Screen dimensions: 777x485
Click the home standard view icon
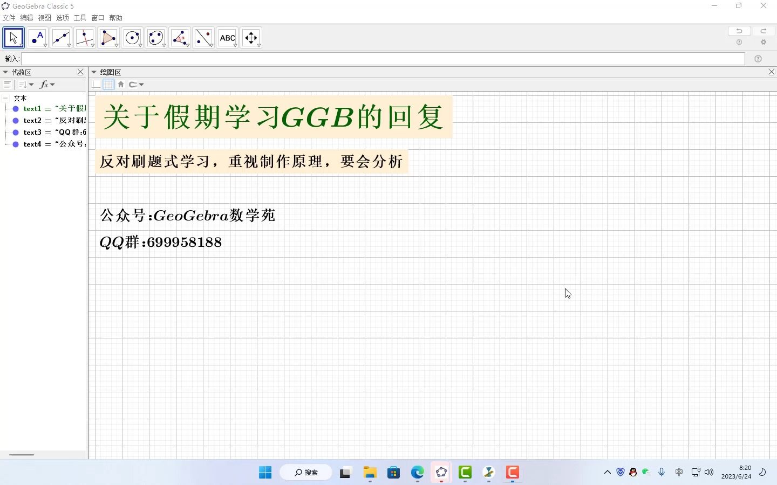point(121,85)
